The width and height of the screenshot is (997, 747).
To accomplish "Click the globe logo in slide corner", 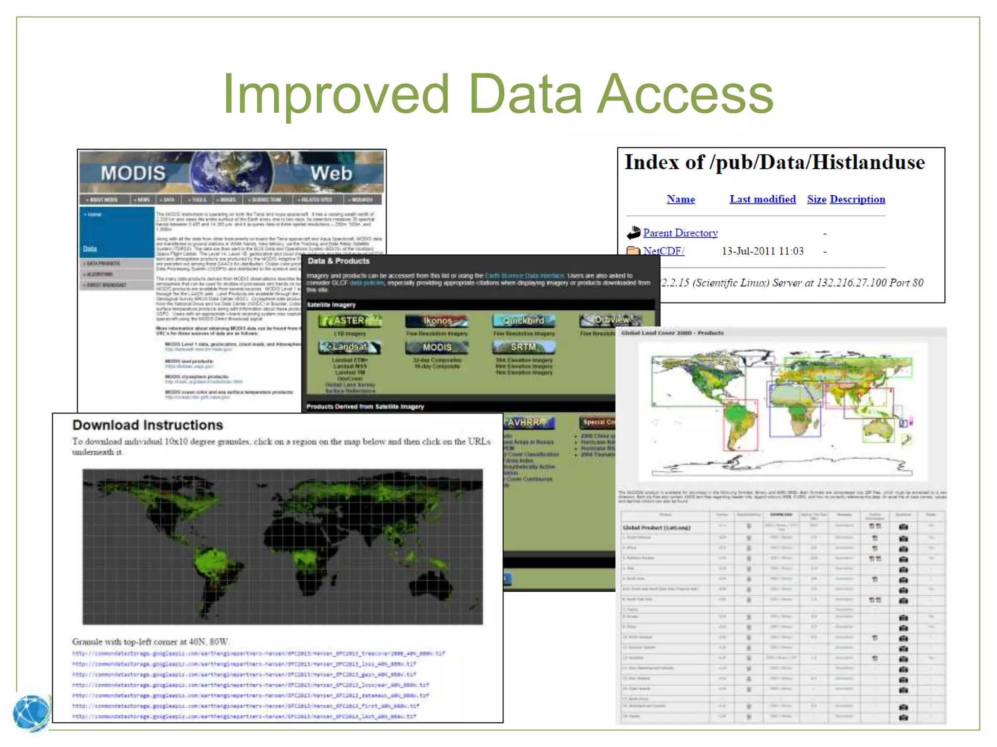I will (31, 713).
